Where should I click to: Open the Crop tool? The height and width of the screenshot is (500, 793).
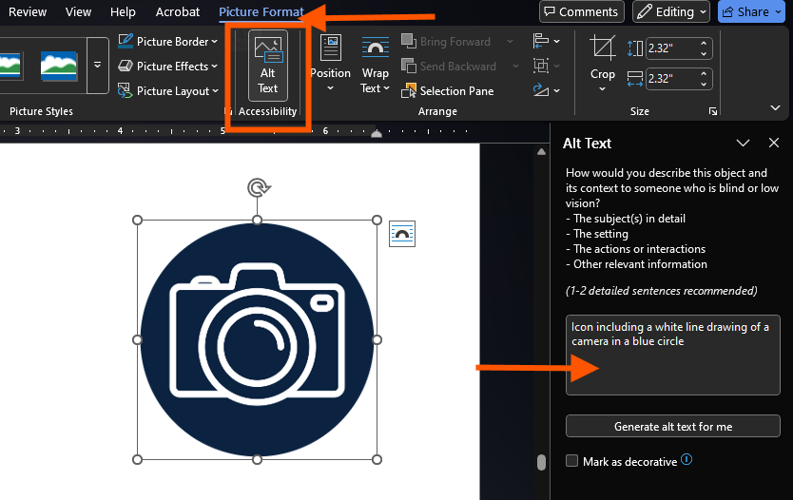(602, 60)
